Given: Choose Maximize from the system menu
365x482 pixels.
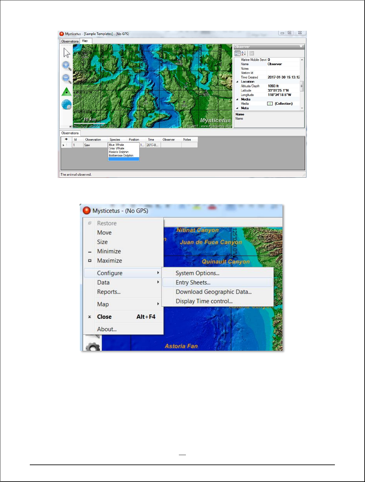Looking at the screenshot, I should [123, 261].
